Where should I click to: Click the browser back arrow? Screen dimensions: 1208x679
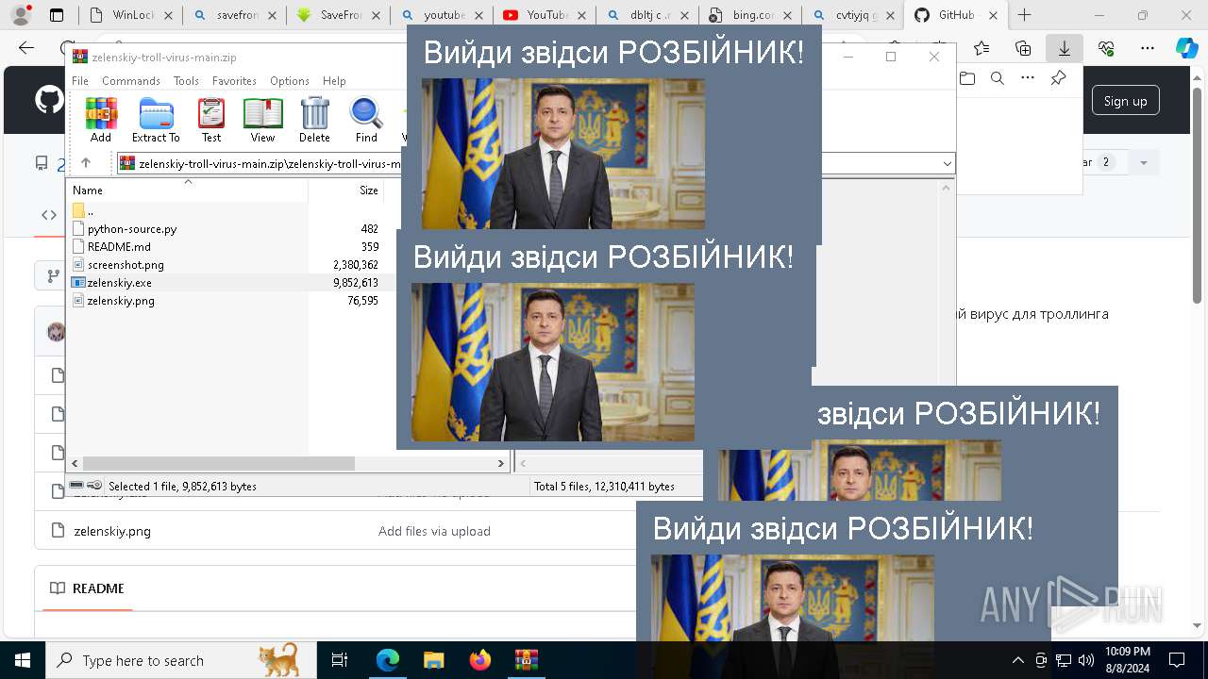pyautogui.click(x=26, y=48)
